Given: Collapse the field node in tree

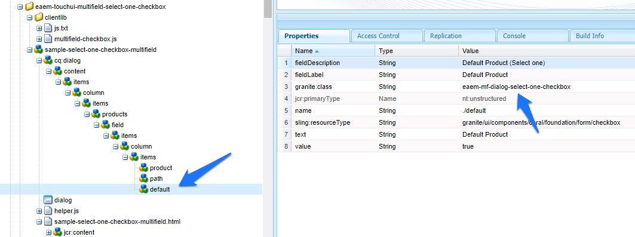Looking at the screenshot, I should point(96,125).
